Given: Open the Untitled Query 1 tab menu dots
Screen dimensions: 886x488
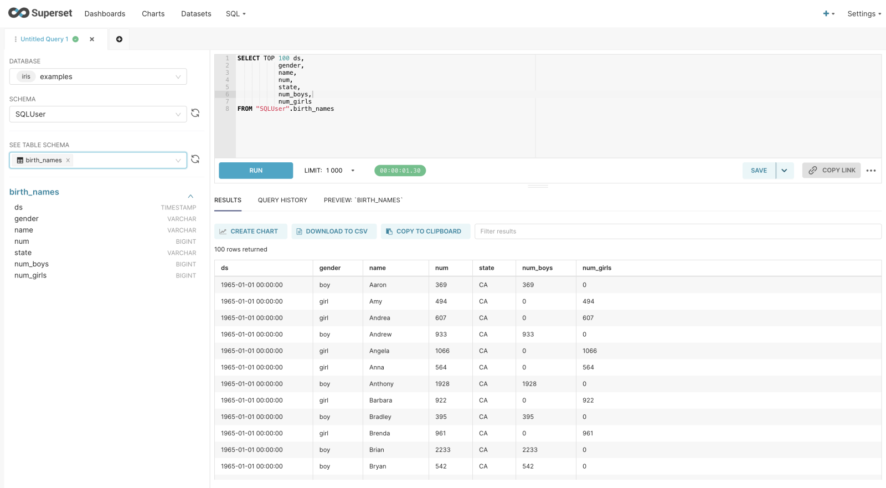Looking at the screenshot, I should [16, 39].
